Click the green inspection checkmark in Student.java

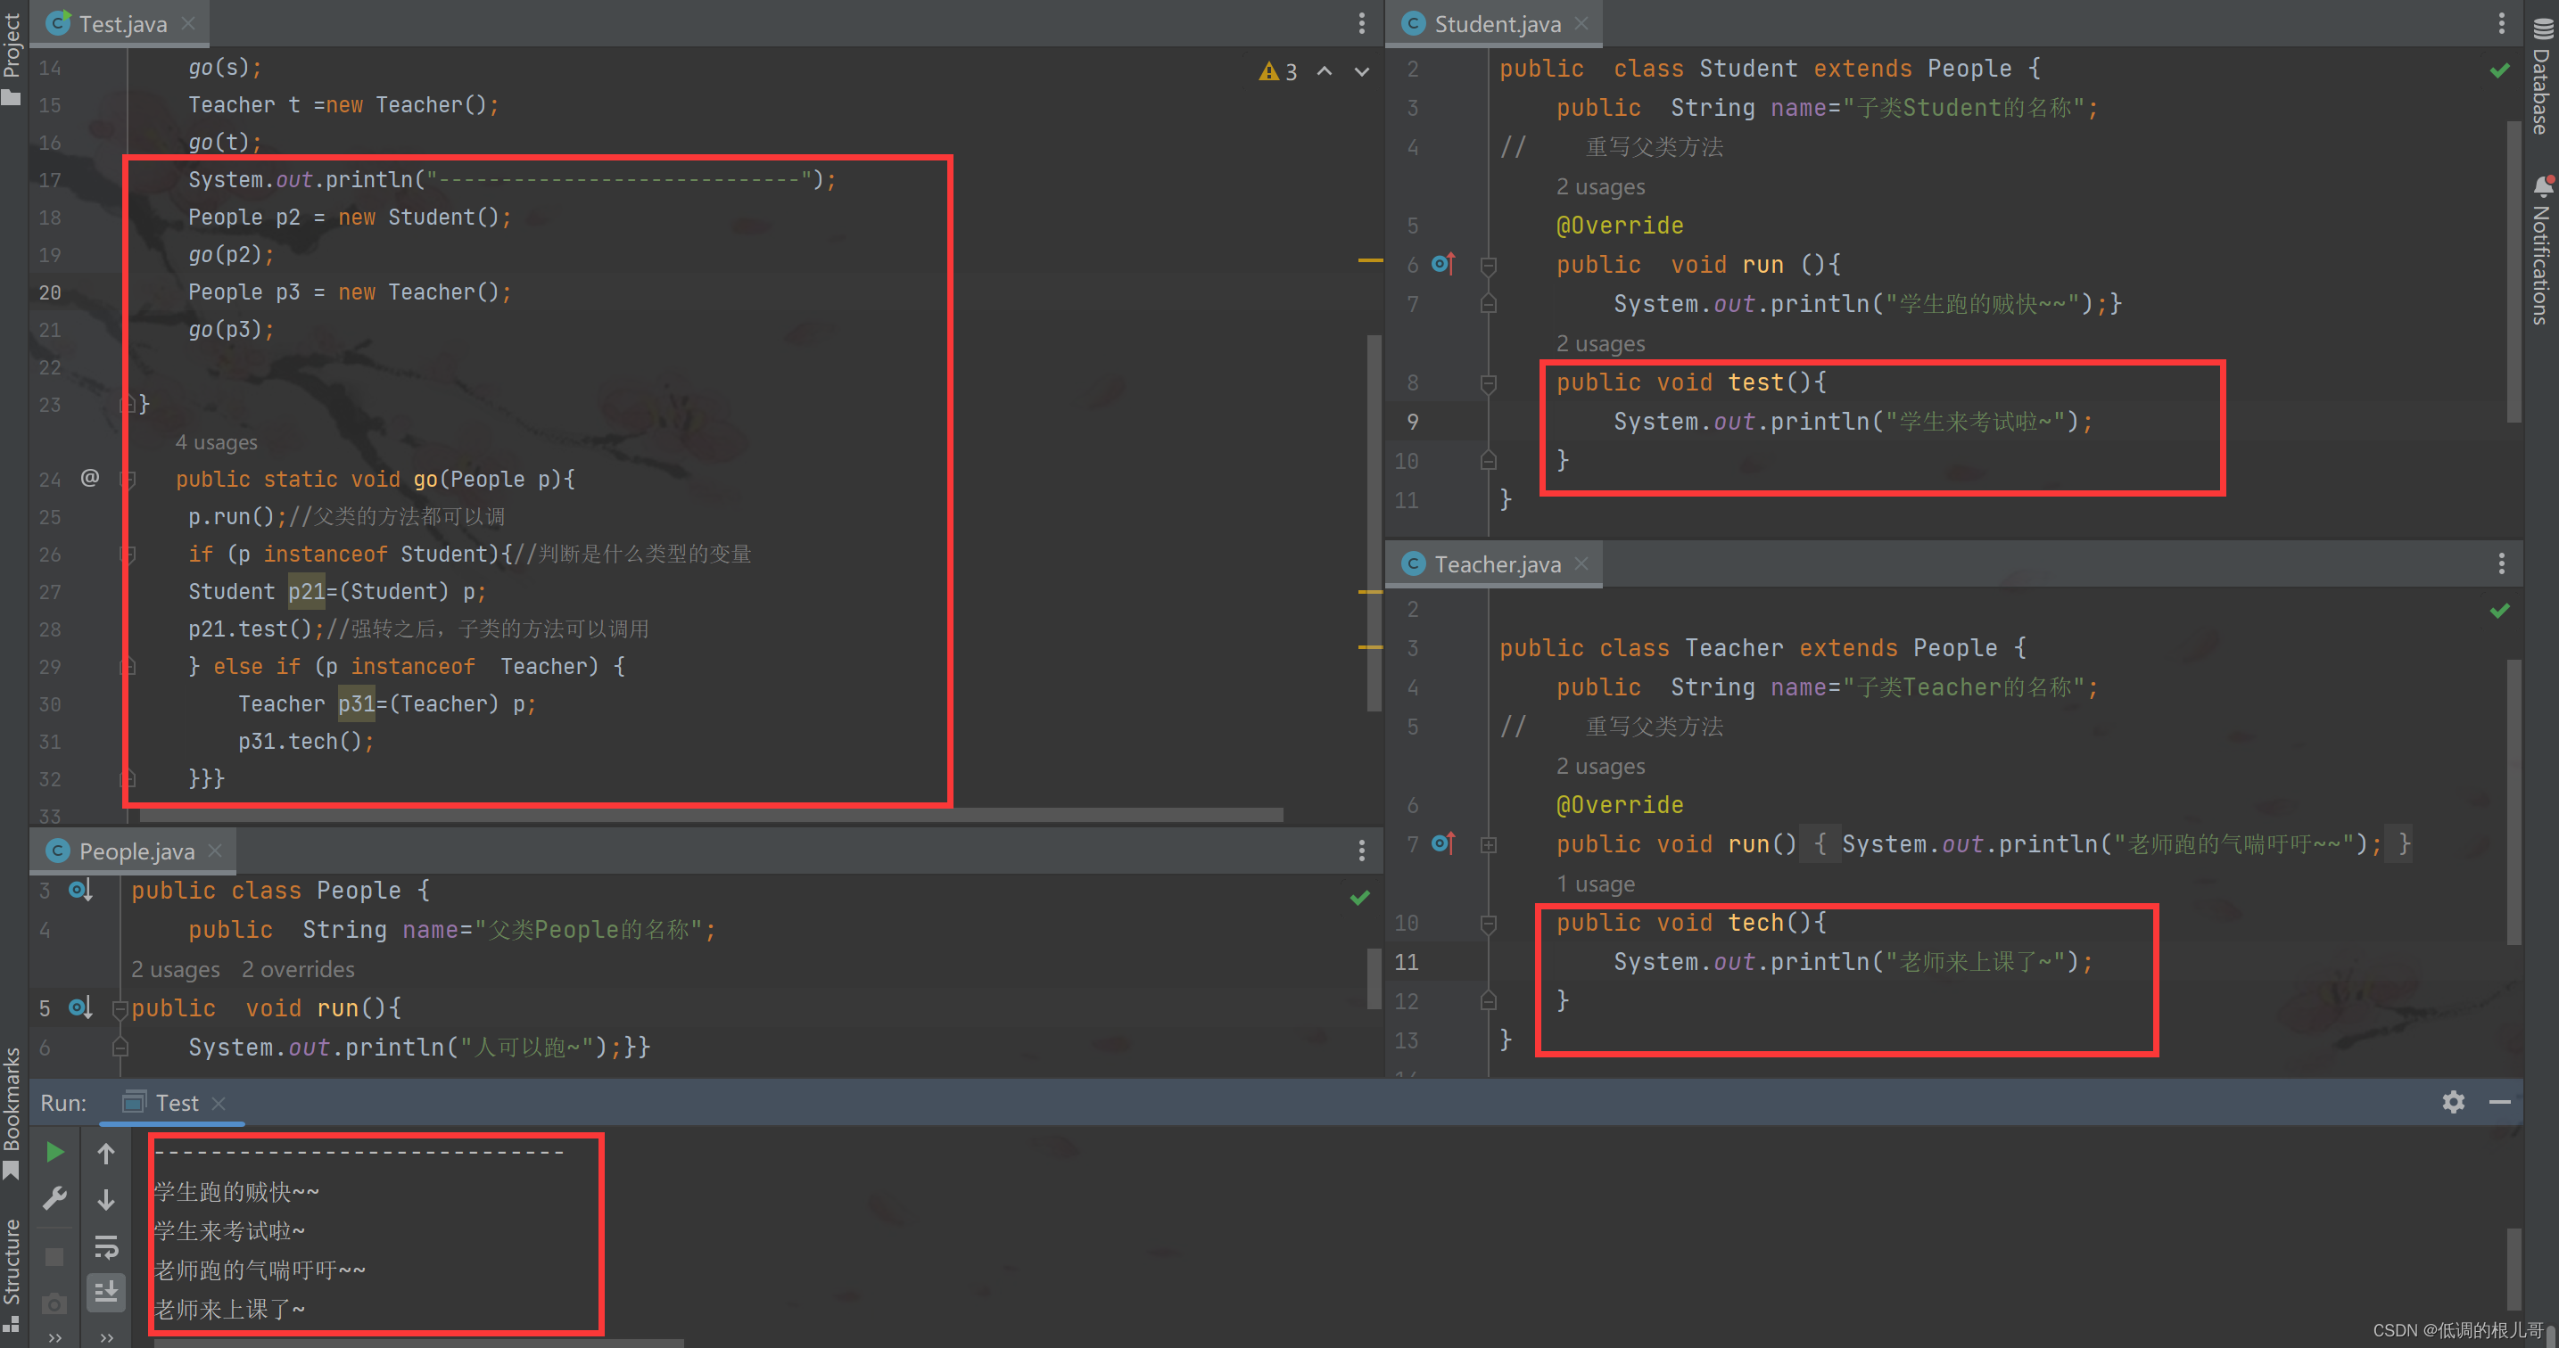click(x=2499, y=70)
